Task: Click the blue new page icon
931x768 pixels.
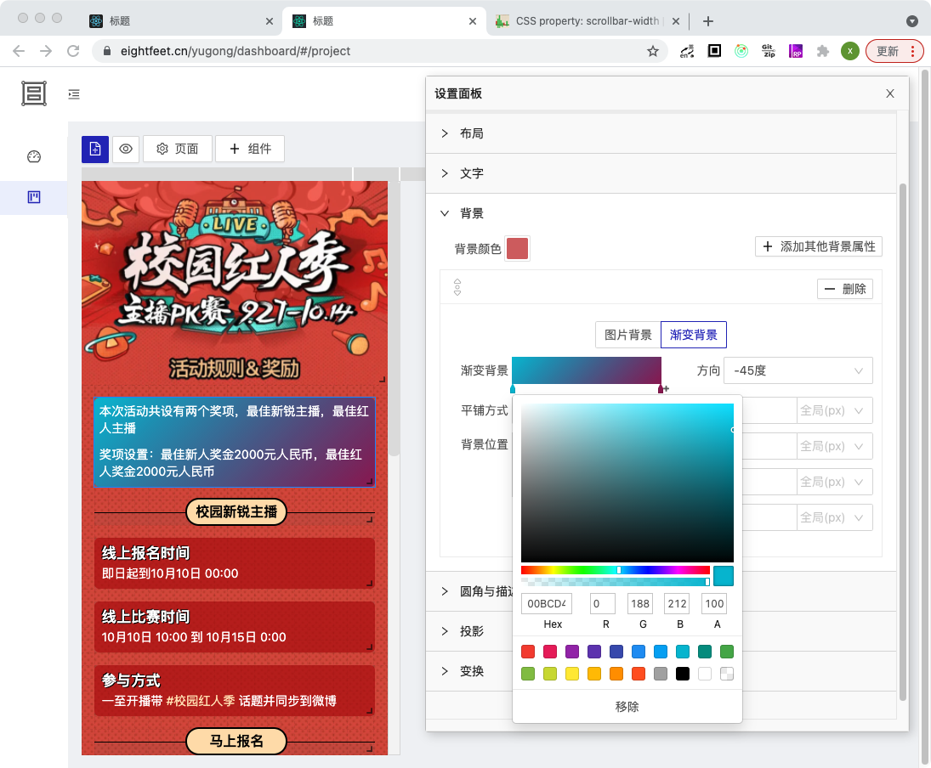Action: click(95, 149)
